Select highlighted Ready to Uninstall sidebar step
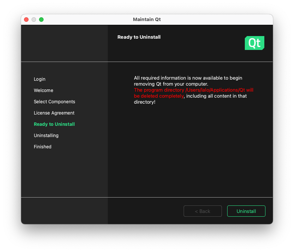The width and height of the screenshot is (294, 252). pos(54,124)
